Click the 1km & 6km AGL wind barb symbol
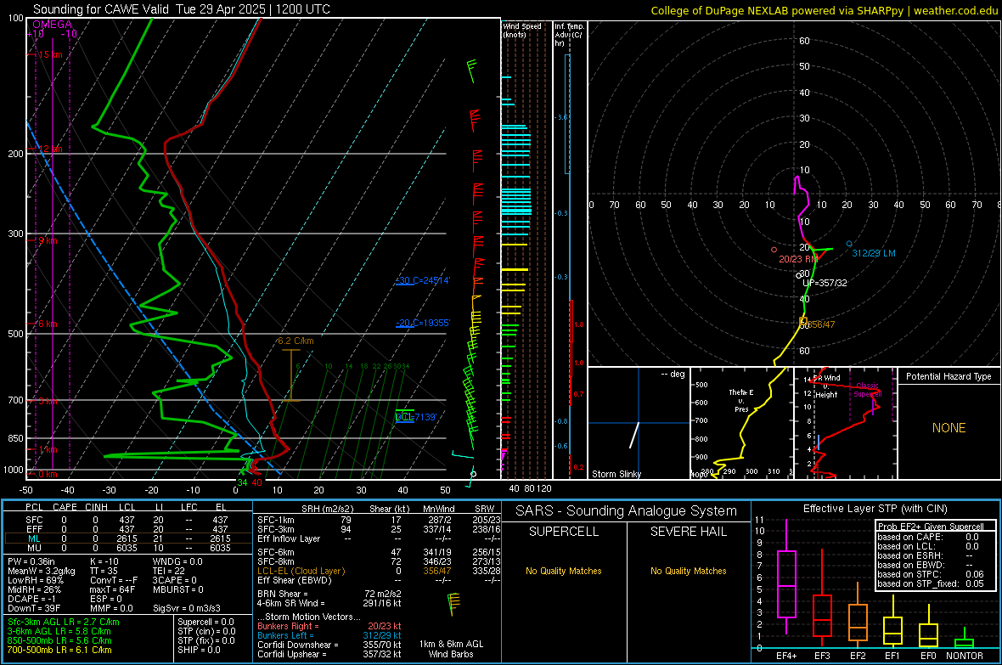This screenshot has height=665, width=1002. pos(453,604)
